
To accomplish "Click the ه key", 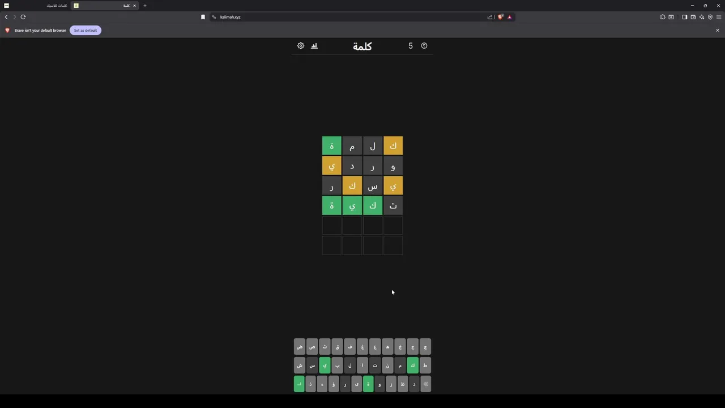I will pos(387,347).
